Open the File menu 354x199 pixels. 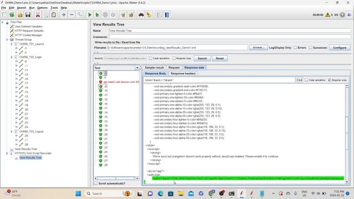(4, 8)
